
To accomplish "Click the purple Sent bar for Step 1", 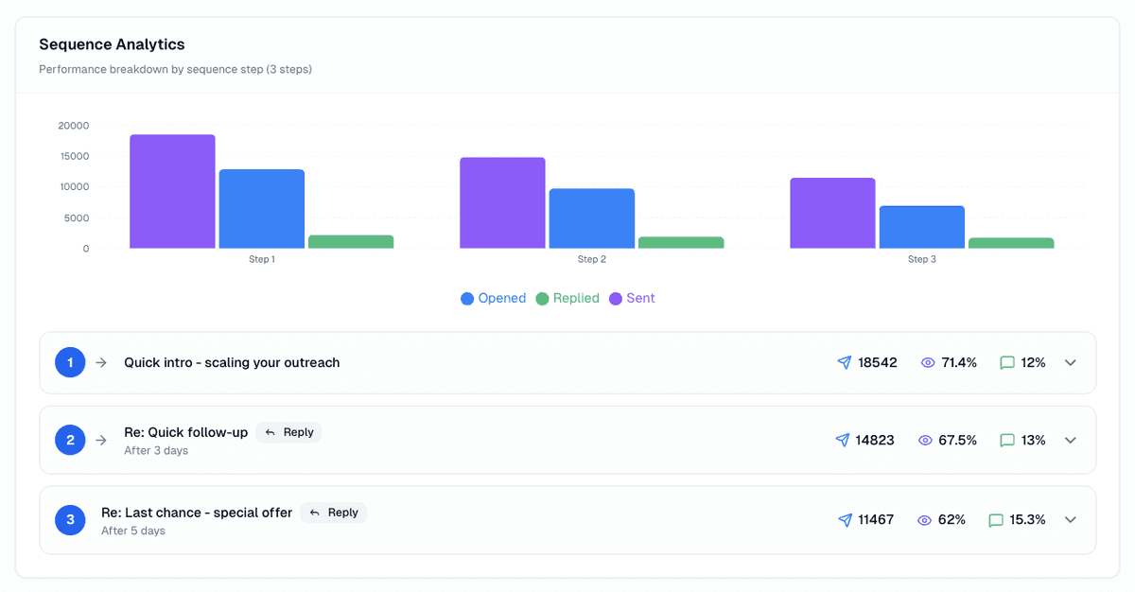I will point(172,189).
